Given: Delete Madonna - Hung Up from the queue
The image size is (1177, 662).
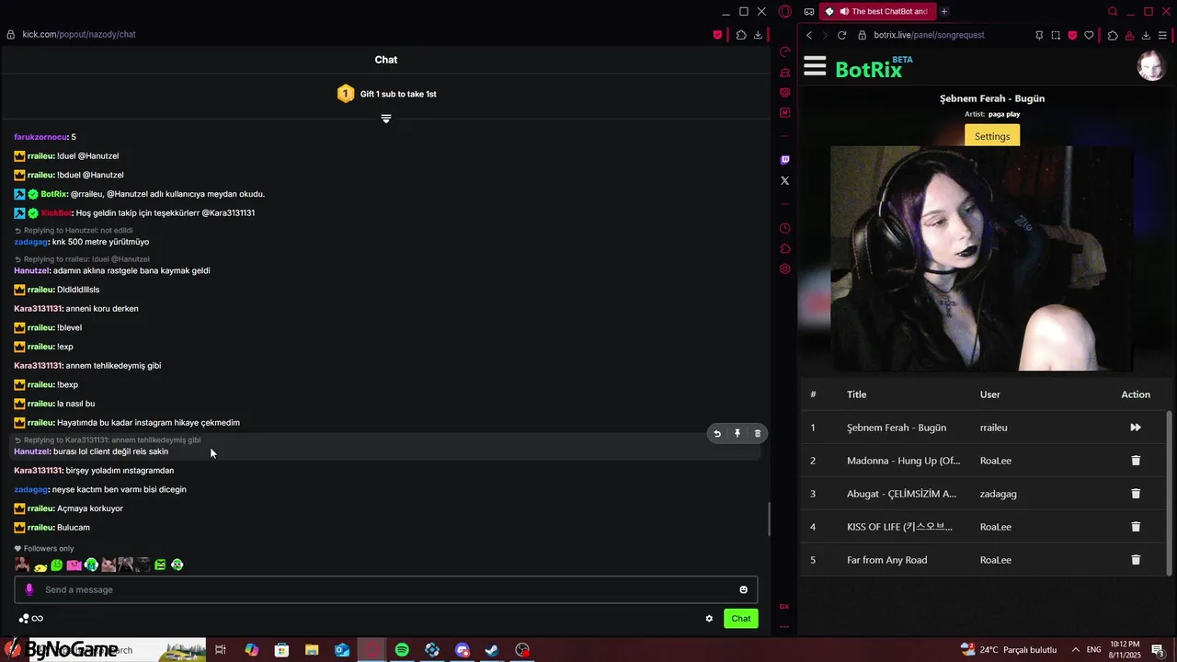Looking at the screenshot, I should click(x=1136, y=461).
